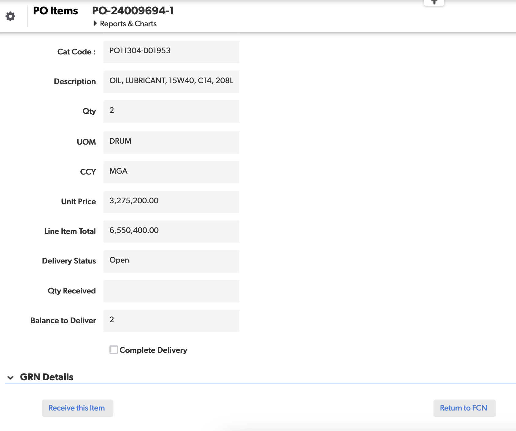This screenshot has width=516, height=431.
Task: Click the Return to FCN button
Action: pos(464,408)
